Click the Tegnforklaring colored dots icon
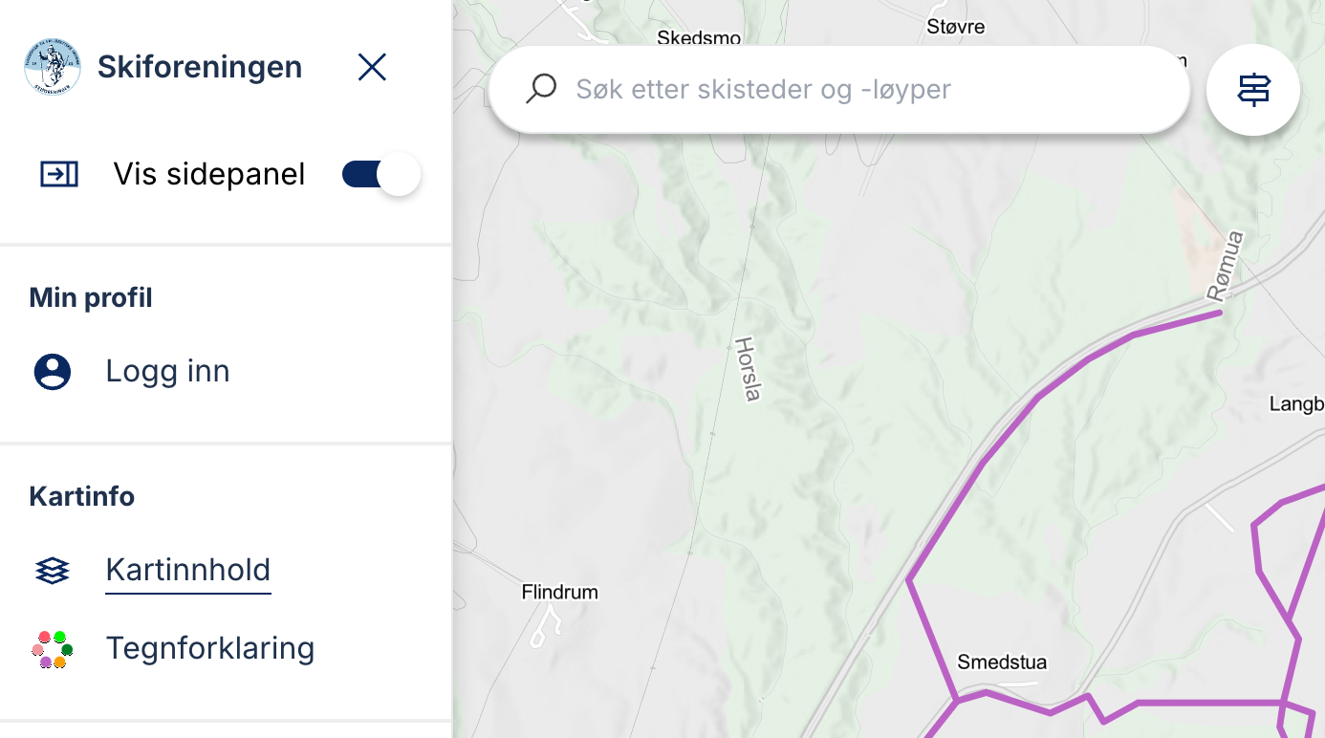This screenshot has width=1325, height=738. pos(53,649)
